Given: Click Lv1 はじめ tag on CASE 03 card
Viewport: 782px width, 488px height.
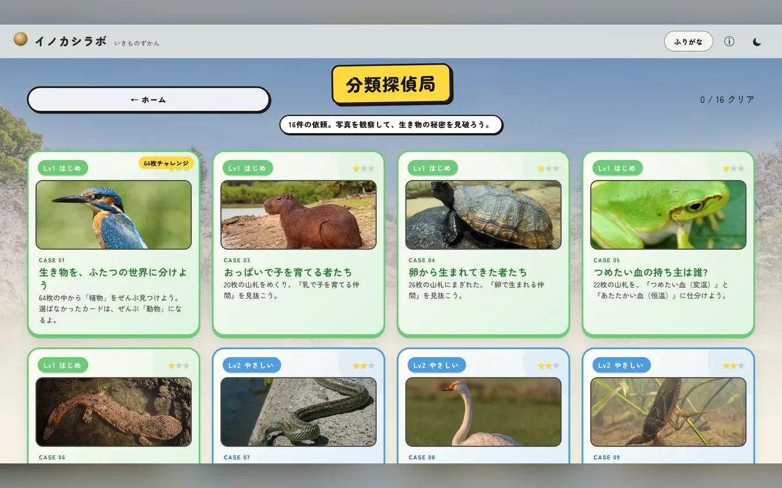Looking at the screenshot, I should pos(247,168).
